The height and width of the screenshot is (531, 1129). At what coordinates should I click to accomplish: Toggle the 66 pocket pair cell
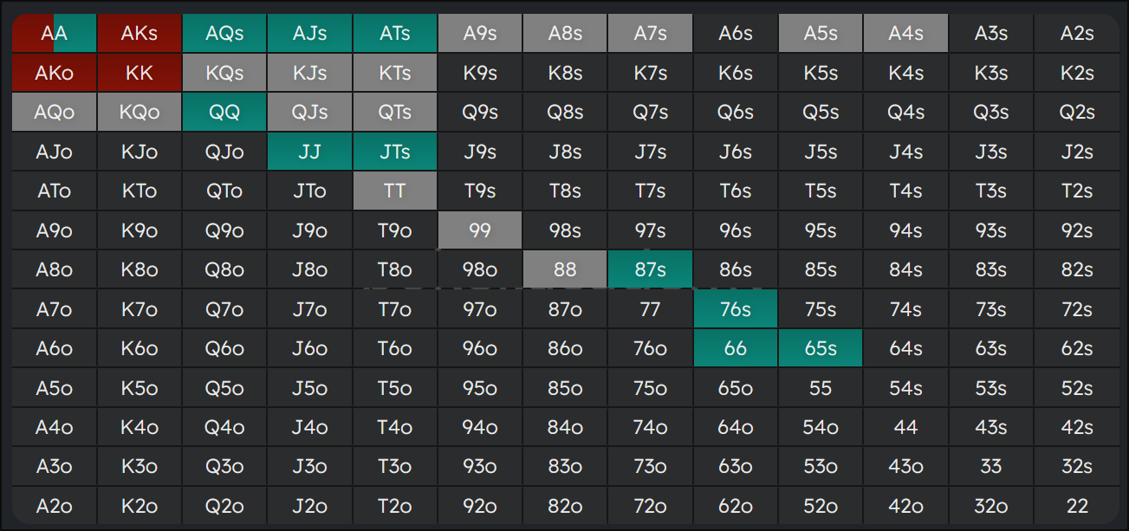point(736,349)
